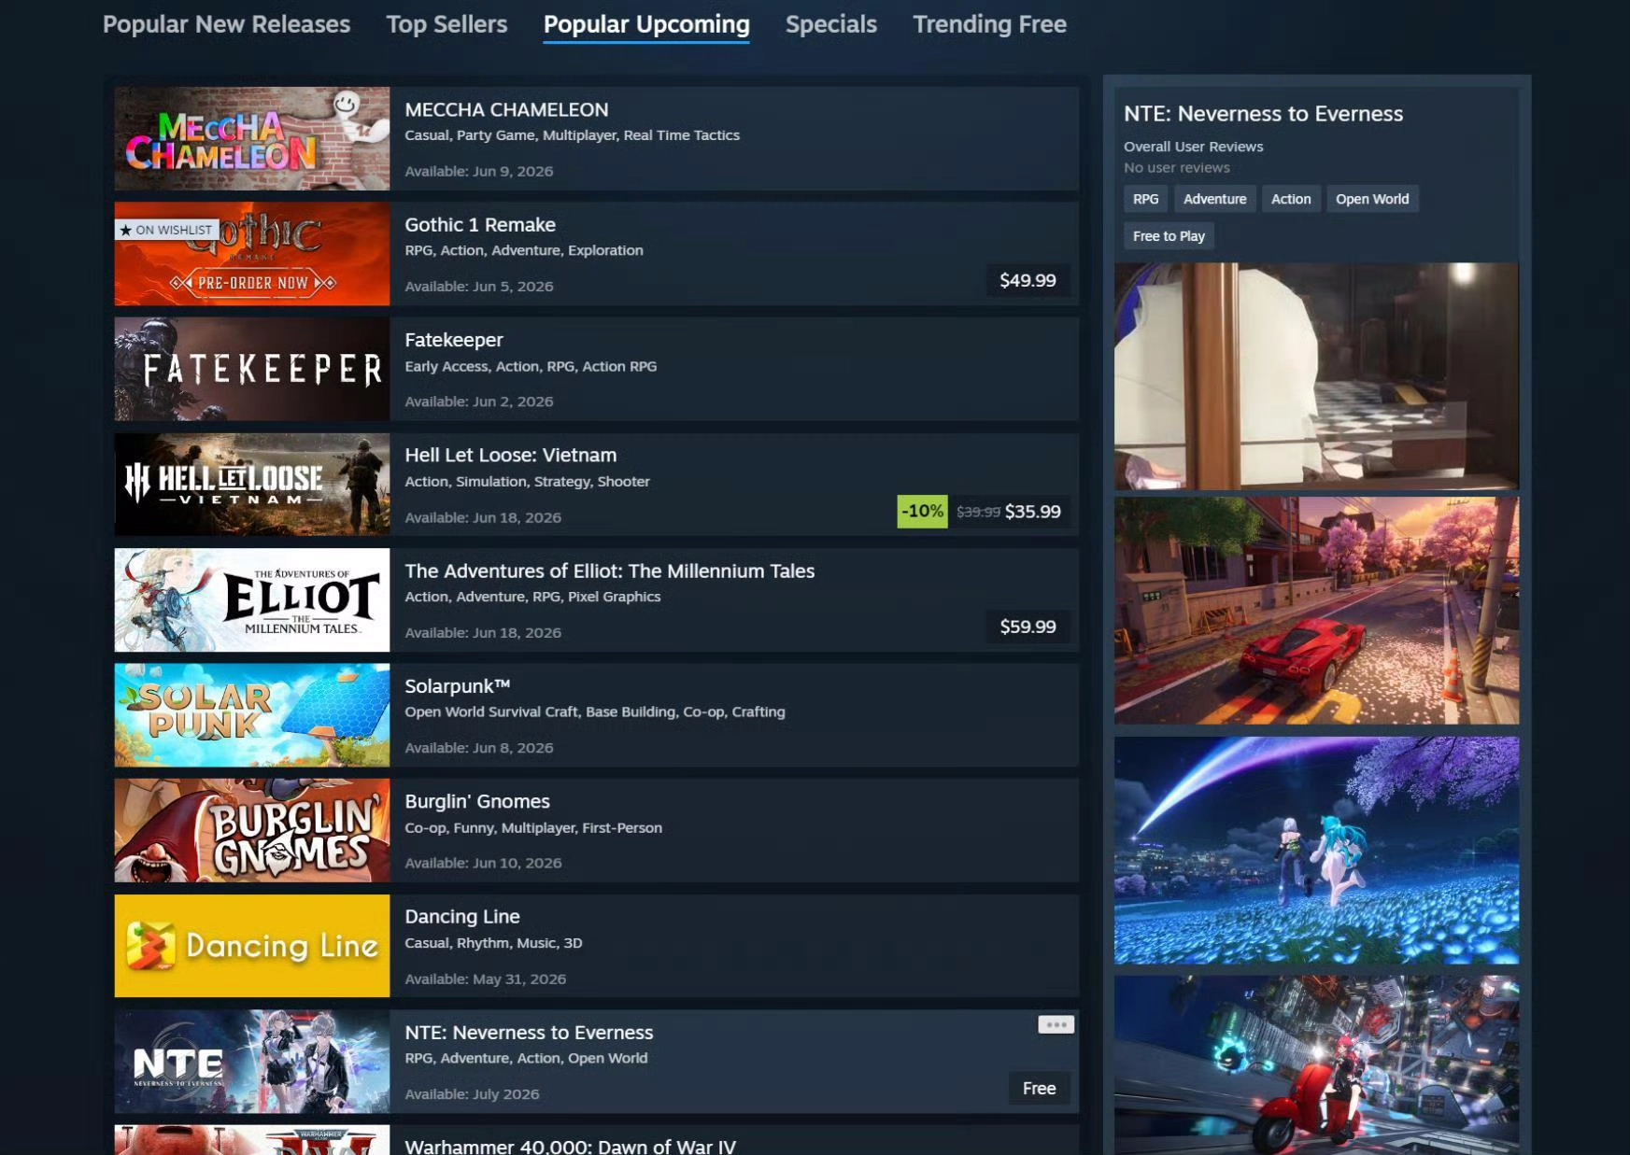The height and width of the screenshot is (1155, 1630).
Task: Open the Warhammer 40,000 Dawn of War IV capsule
Action: click(252, 1140)
